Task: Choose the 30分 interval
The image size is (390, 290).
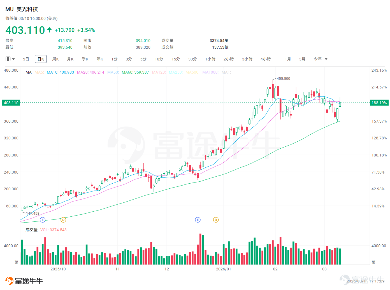Action: [x=193, y=59]
